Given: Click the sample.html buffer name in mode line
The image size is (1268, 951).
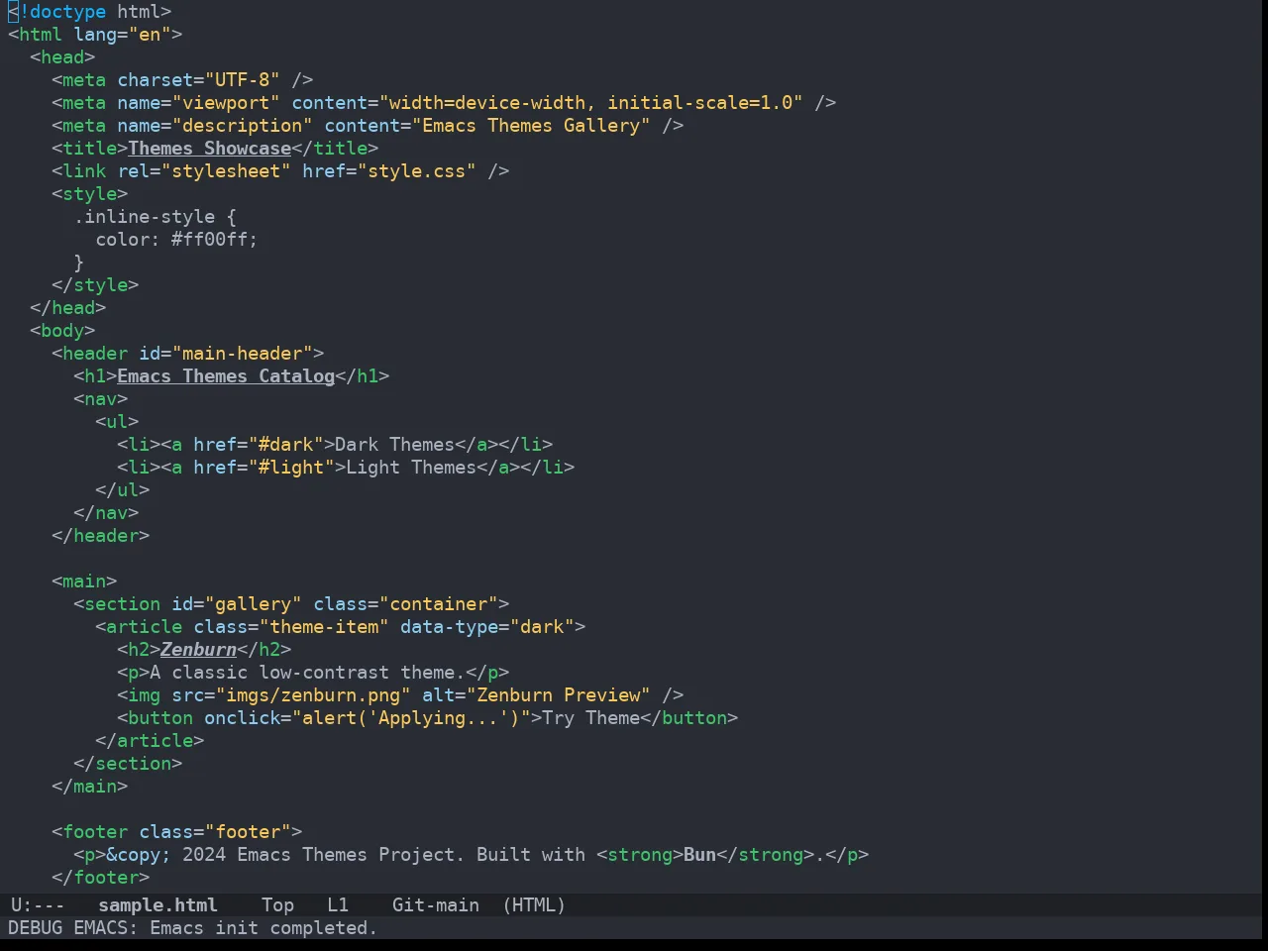Looking at the screenshot, I should pos(158,904).
